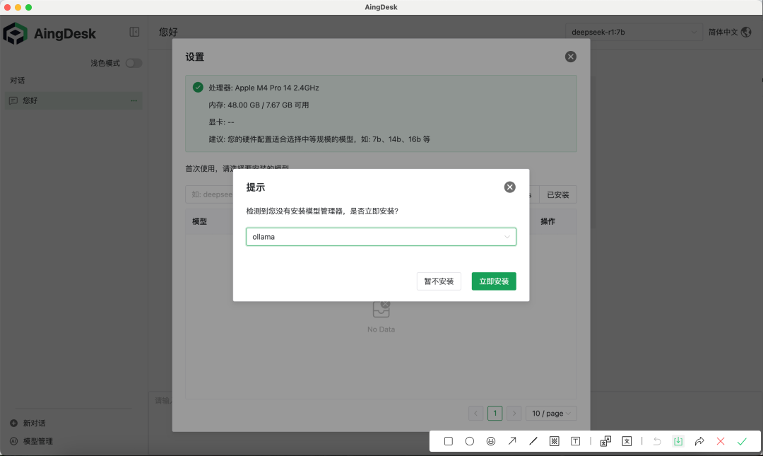Select the rectangle annotation tool
The height and width of the screenshot is (456, 763).
(x=449, y=441)
